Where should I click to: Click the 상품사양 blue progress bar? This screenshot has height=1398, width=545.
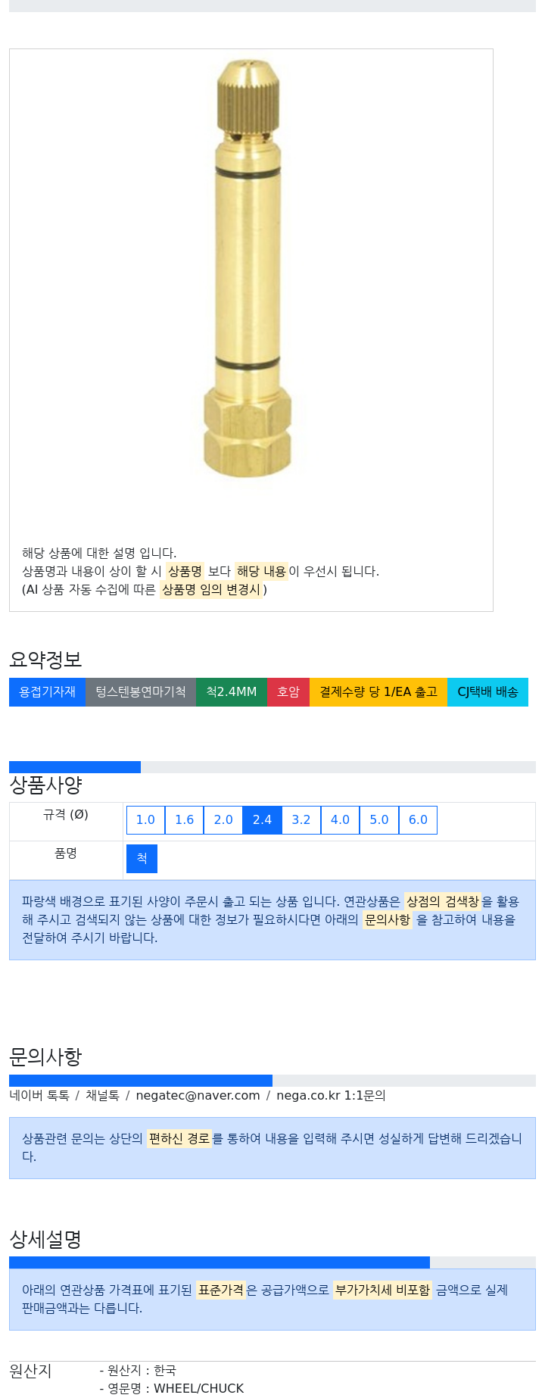75,767
